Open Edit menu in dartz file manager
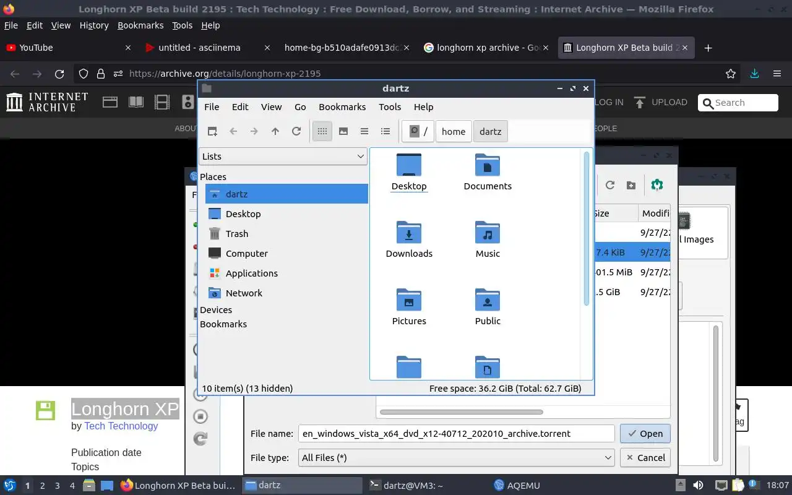Image resolution: width=792 pixels, height=495 pixels. click(x=240, y=106)
